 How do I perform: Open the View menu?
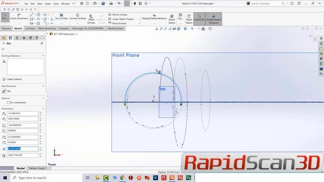(x=39, y=4)
